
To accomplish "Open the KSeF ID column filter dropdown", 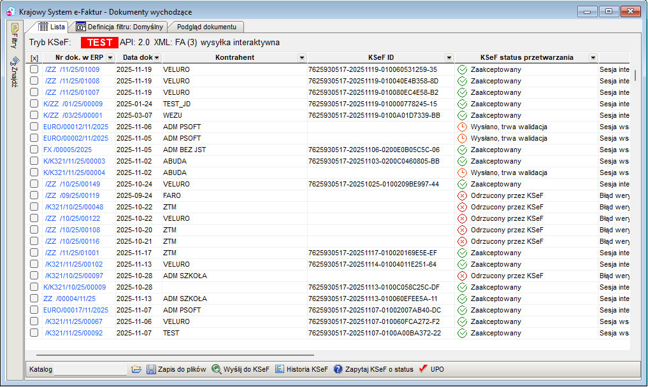I will [x=449, y=58].
